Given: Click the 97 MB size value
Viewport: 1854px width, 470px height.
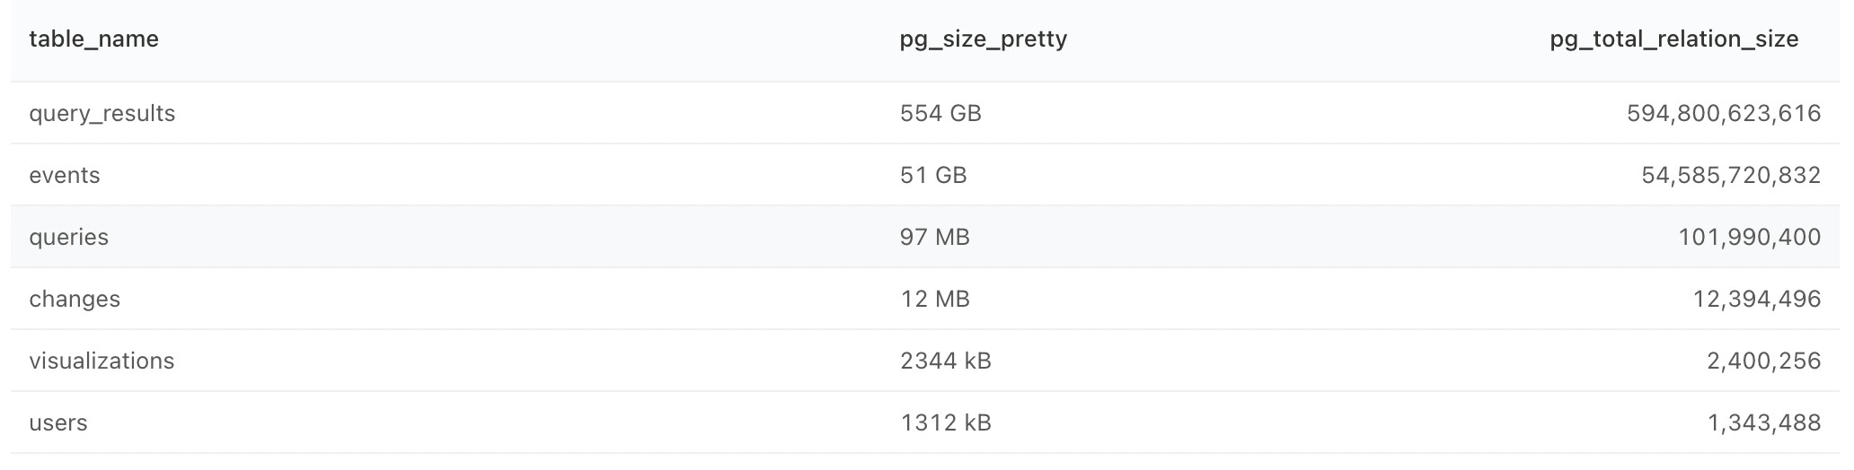Looking at the screenshot, I should click(x=935, y=238).
